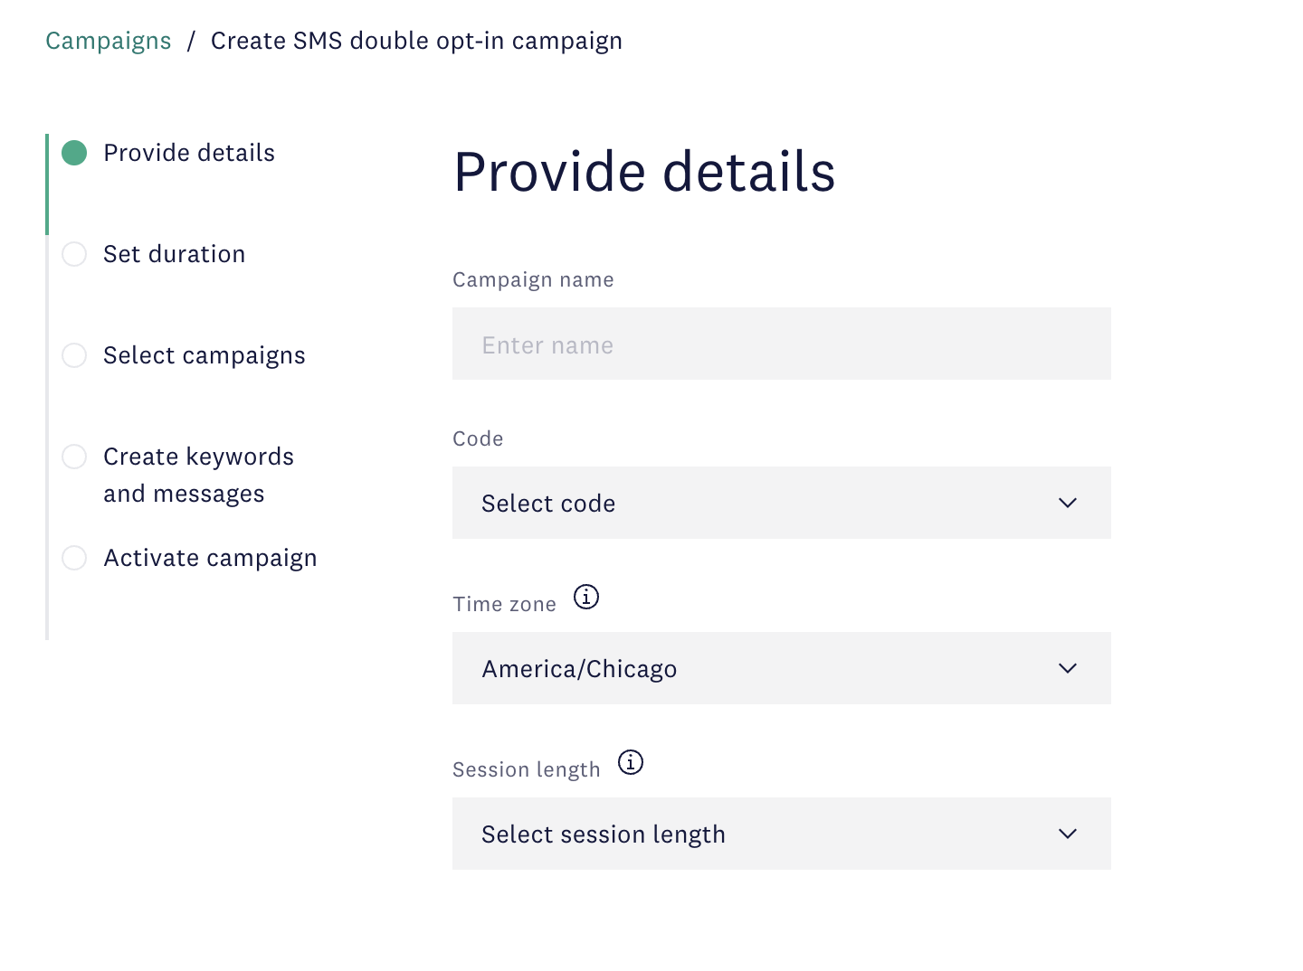
Task: Select the Select campaigns step
Action: pyautogui.click(x=204, y=355)
